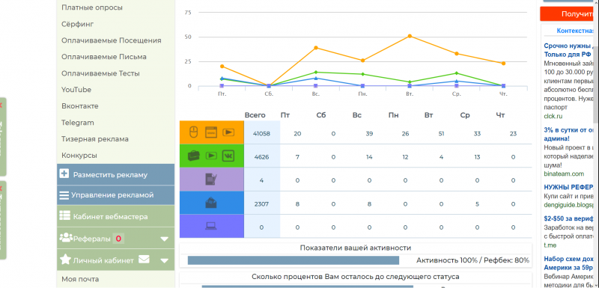Click the red Получить button

coord(569,14)
